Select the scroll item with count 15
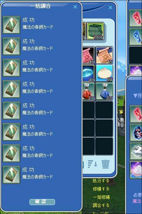The height and width of the screenshot is (214, 142). pyautogui.click(x=104, y=55)
